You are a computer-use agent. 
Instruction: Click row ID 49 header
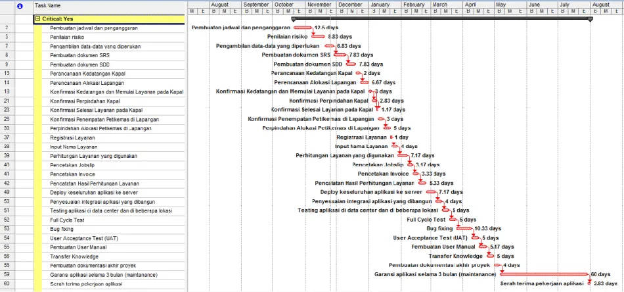point(8,193)
